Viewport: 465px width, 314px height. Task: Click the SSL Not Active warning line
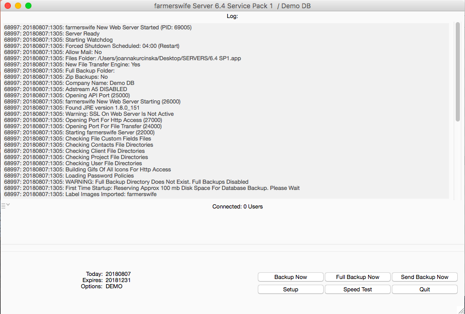pos(89,114)
